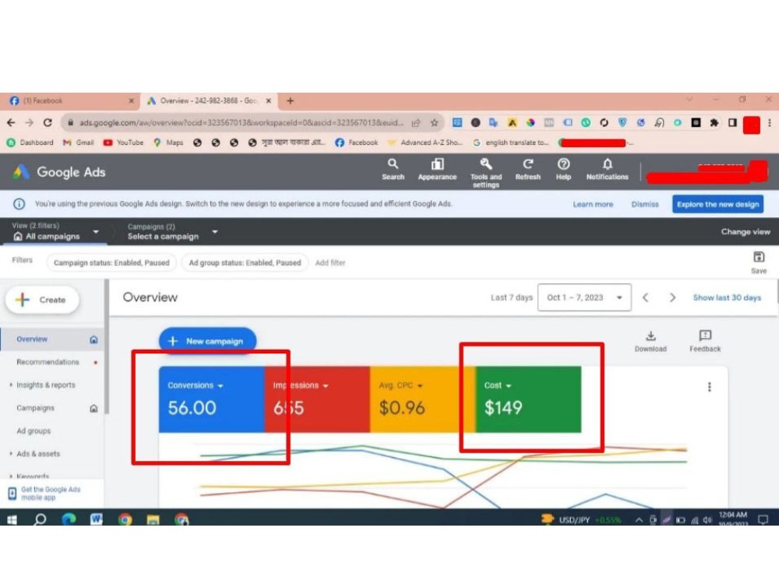Open the Advanced A-Z bookmark

click(425, 142)
